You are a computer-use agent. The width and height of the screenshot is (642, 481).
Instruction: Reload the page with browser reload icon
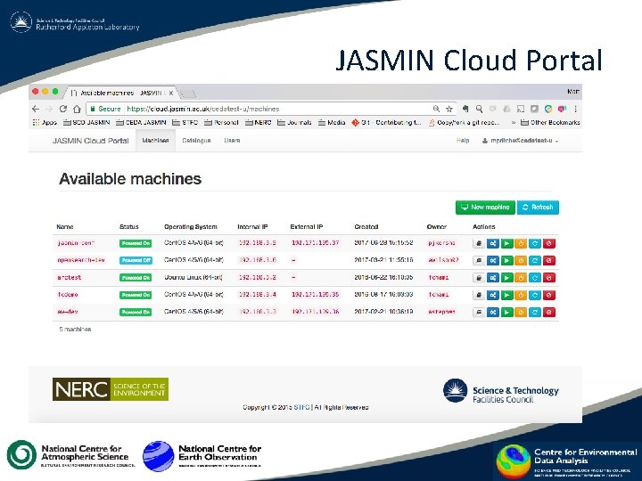point(63,109)
